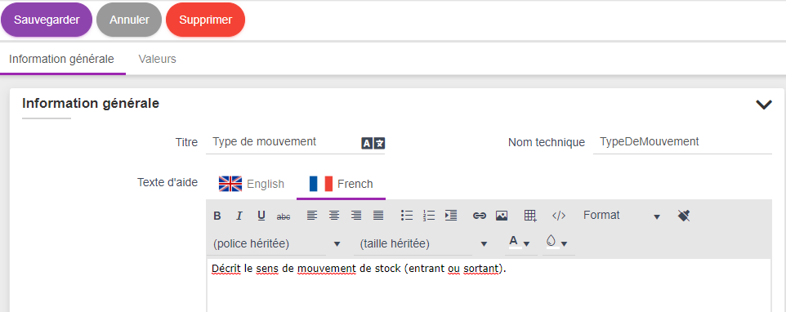Insert a table
This screenshot has height=312, width=786.
coord(530,216)
